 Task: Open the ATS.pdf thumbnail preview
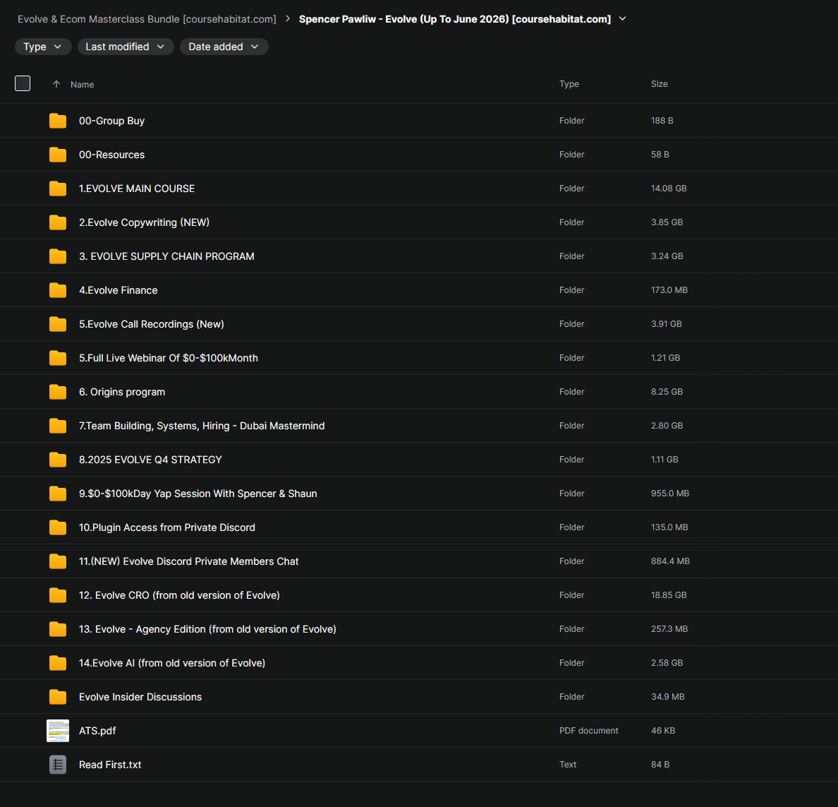click(58, 731)
